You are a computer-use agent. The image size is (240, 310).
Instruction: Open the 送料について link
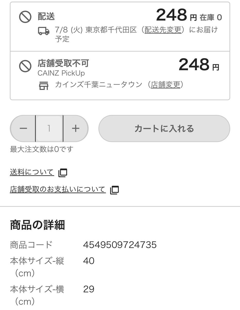[x=32, y=172]
